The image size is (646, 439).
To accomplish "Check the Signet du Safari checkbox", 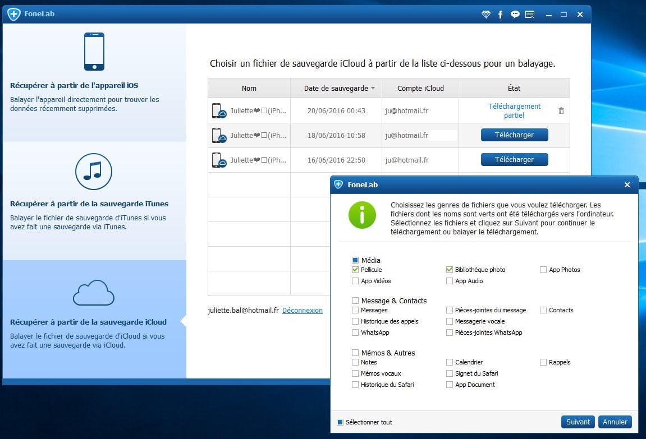I will pos(450,373).
